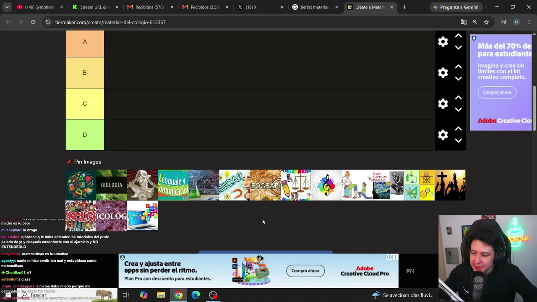Viewport: 537px width, 302px height.
Task: Click the orange tier A label
Action: pyautogui.click(x=85, y=42)
